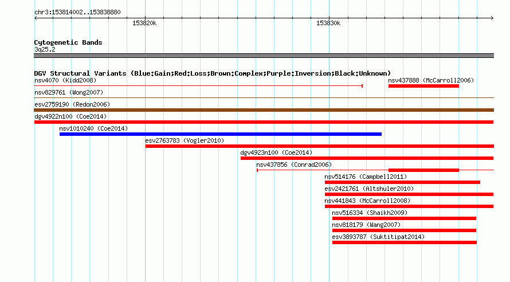Select the red esv2763783 loss bar
510x282 pixels.
(x=319, y=146)
